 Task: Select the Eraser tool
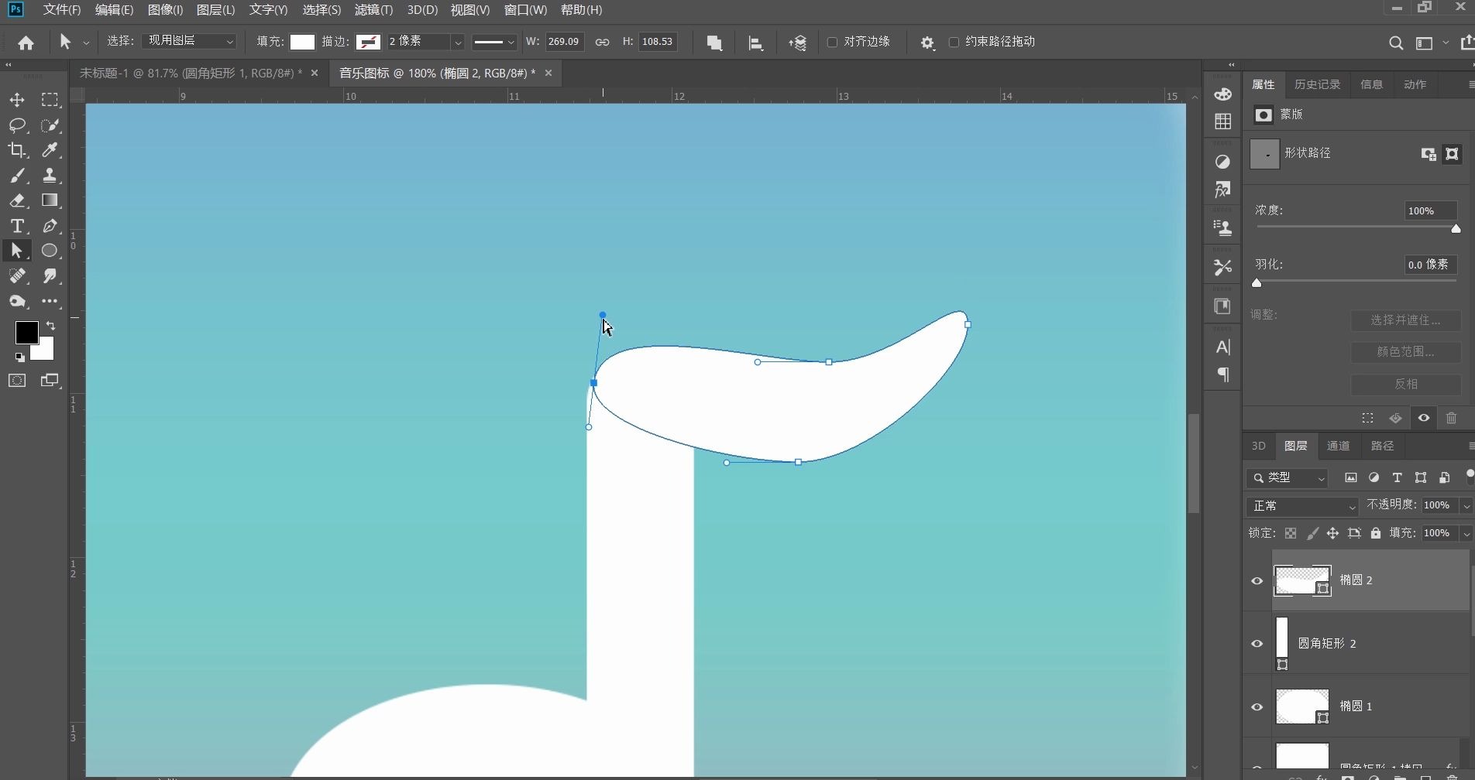click(x=17, y=200)
